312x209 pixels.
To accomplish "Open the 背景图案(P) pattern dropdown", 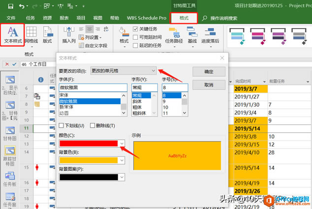I will [122, 177].
